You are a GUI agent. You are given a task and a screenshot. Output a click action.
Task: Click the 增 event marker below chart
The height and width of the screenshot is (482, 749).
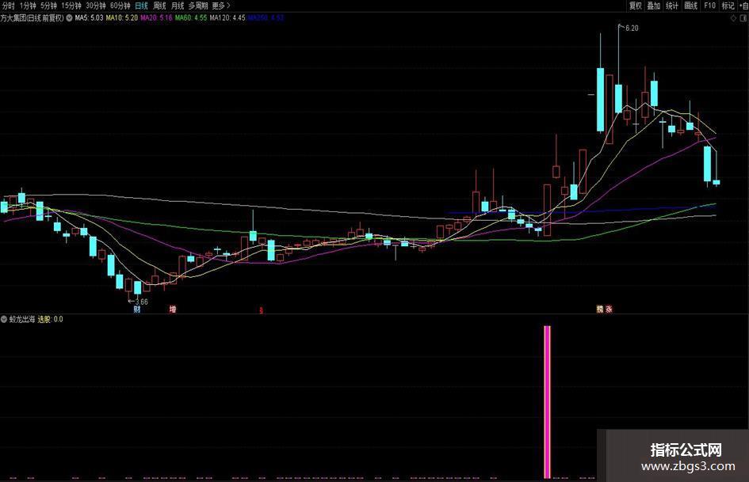tap(173, 309)
